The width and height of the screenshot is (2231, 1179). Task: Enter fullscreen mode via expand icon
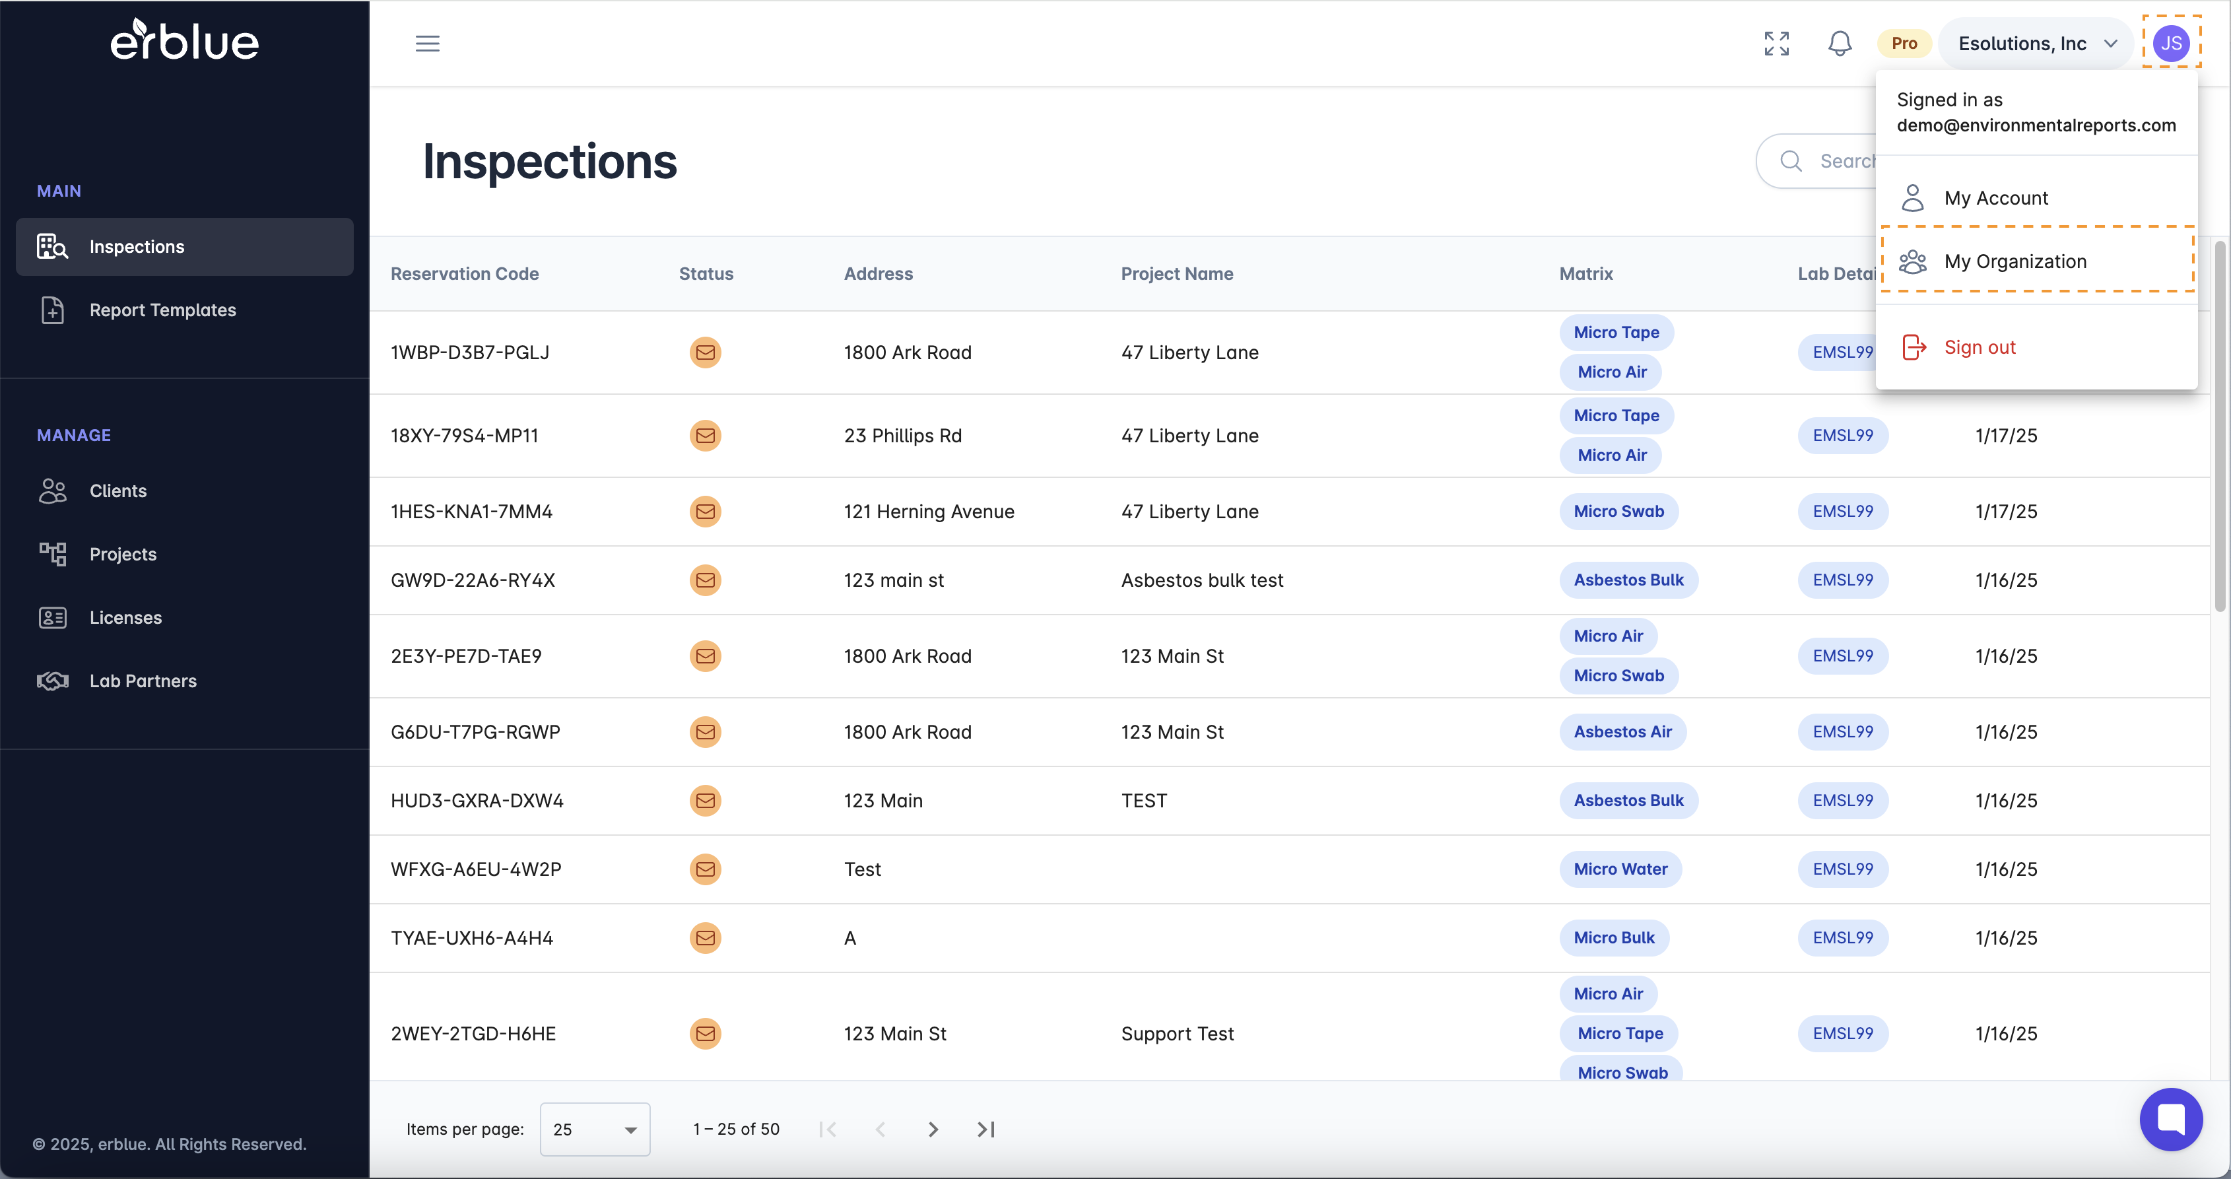click(x=1776, y=44)
